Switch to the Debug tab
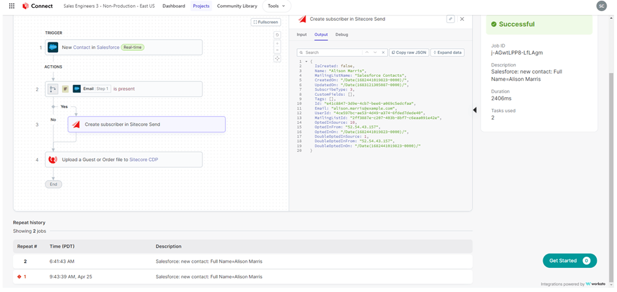 click(341, 35)
